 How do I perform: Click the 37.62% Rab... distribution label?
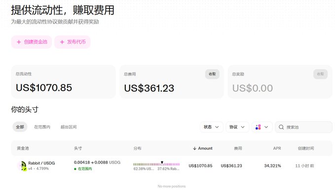click(168, 169)
